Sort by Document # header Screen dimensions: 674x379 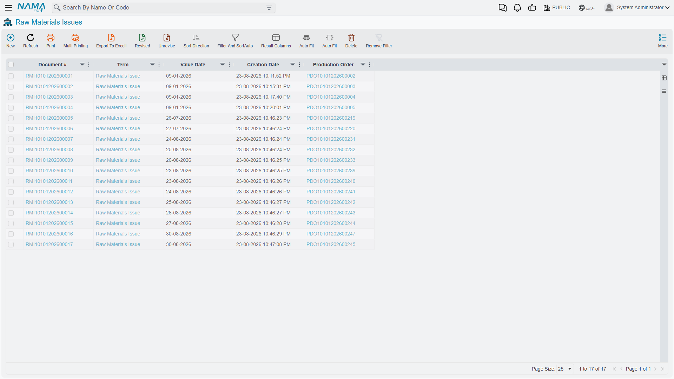[x=53, y=65]
